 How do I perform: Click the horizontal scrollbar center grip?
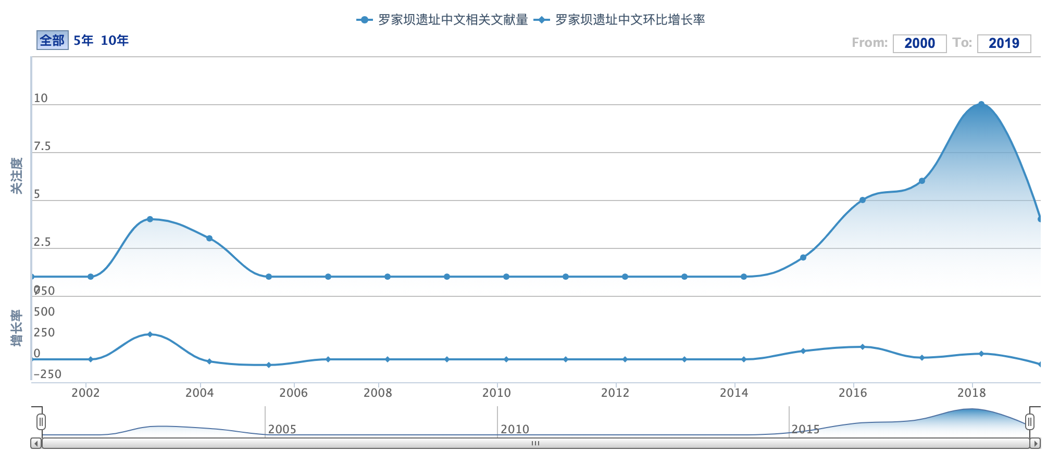click(535, 443)
